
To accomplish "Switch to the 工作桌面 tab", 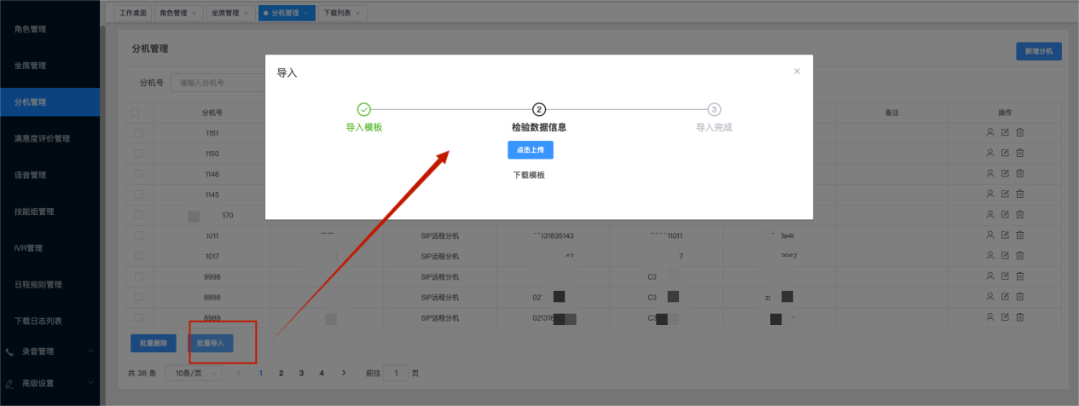I will tap(133, 13).
